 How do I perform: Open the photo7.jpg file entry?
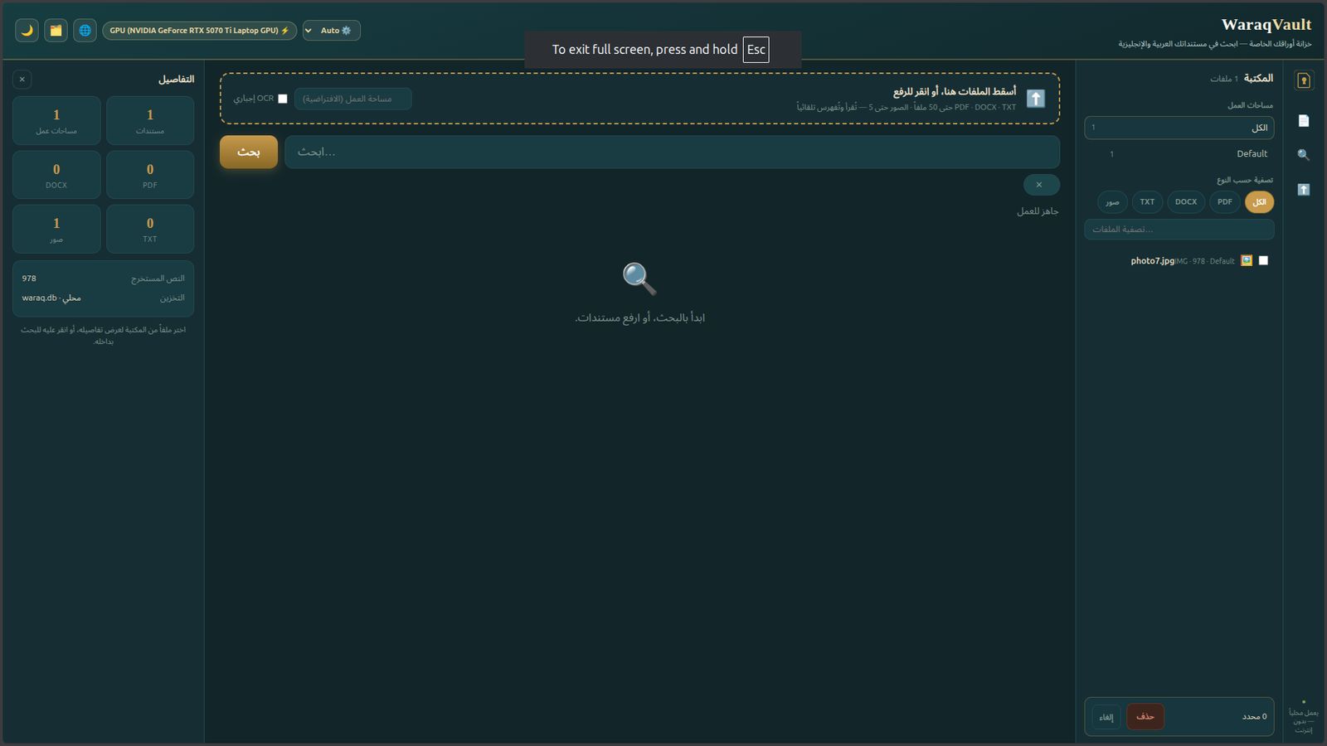click(1179, 260)
